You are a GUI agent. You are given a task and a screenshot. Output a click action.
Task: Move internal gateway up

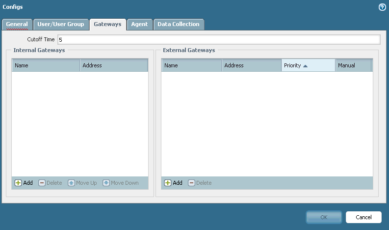(82, 183)
